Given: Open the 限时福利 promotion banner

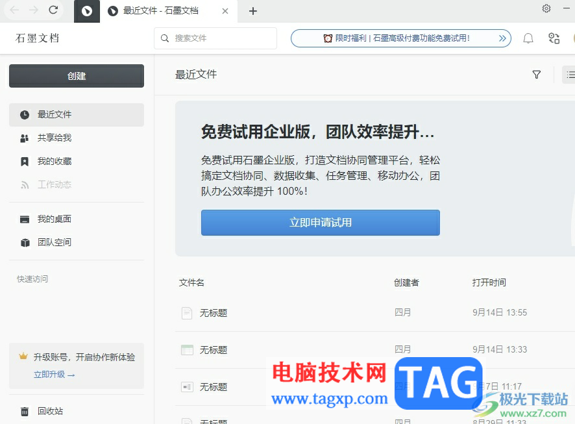Looking at the screenshot, I should (x=401, y=38).
